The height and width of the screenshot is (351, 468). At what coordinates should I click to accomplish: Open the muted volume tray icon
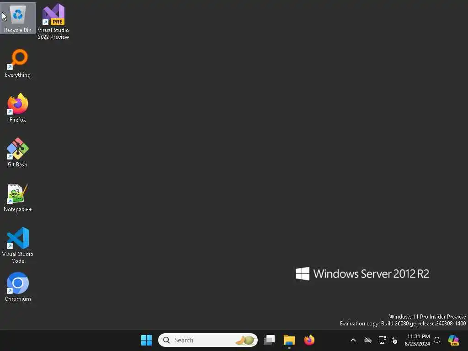point(394,340)
